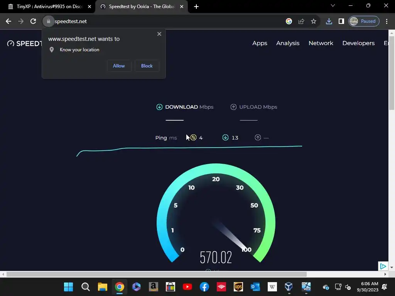Viewport: 395px width, 296px height.
Task: Click scrollbar right arrow button
Action: [385, 274]
